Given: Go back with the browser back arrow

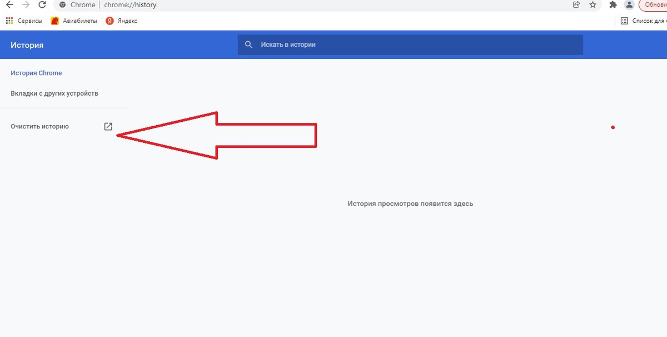Looking at the screenshot, I should [9, 4].
